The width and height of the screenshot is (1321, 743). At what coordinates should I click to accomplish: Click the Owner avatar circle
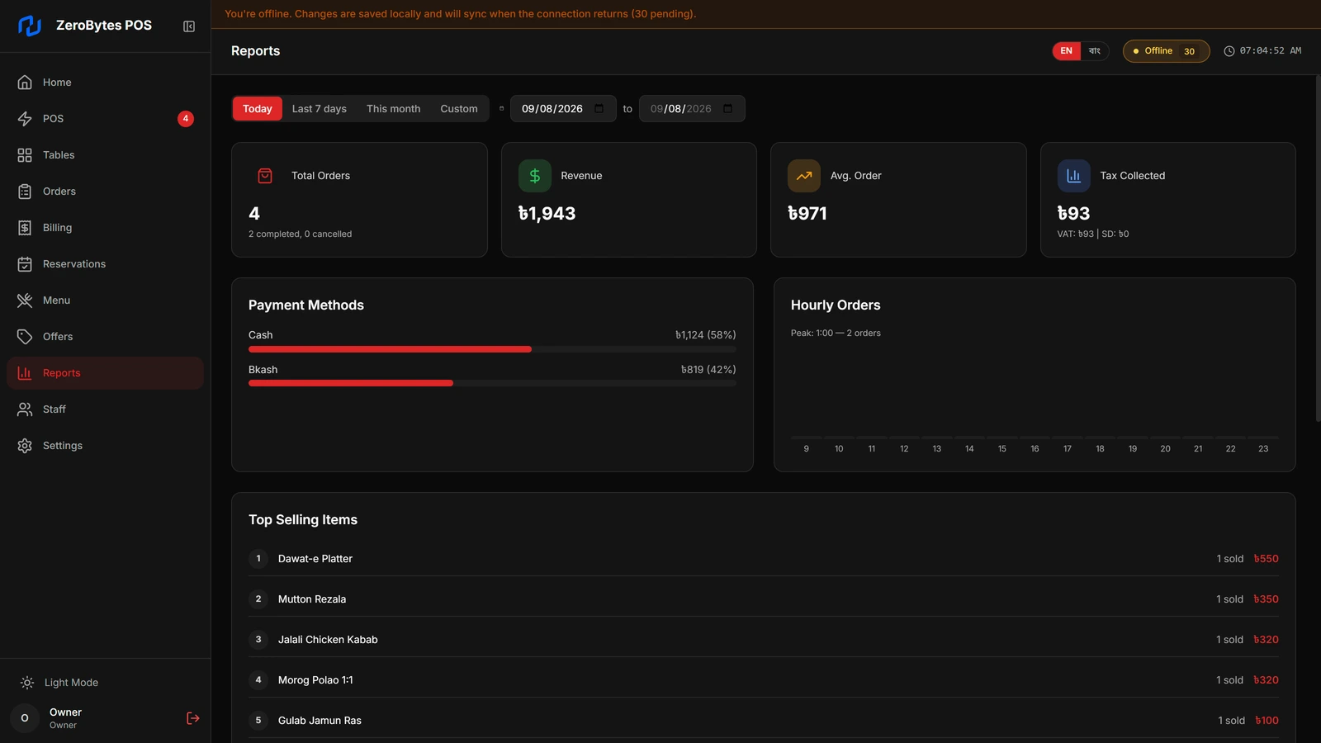25,718
